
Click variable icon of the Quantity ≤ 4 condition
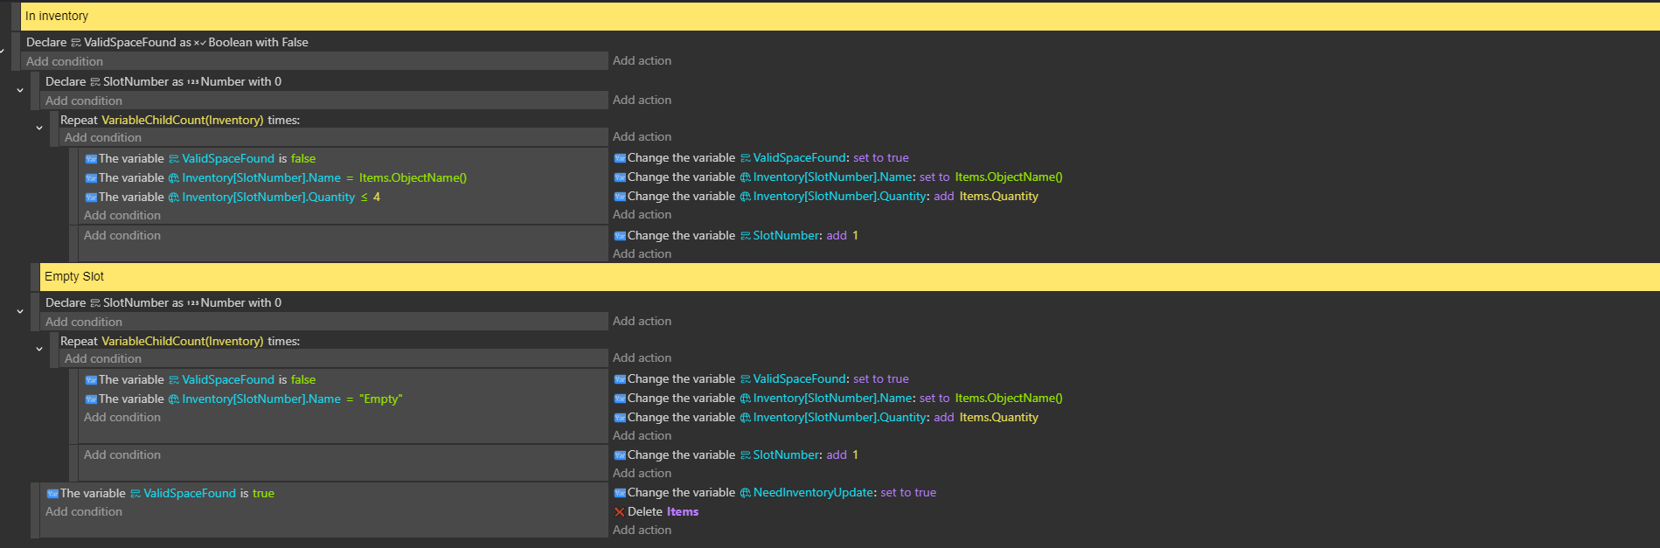coord(91,198)
